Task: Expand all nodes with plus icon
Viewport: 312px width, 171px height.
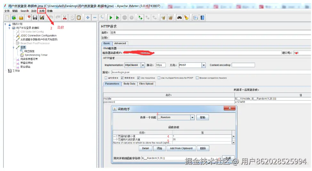Action: (x=88, y=18)
